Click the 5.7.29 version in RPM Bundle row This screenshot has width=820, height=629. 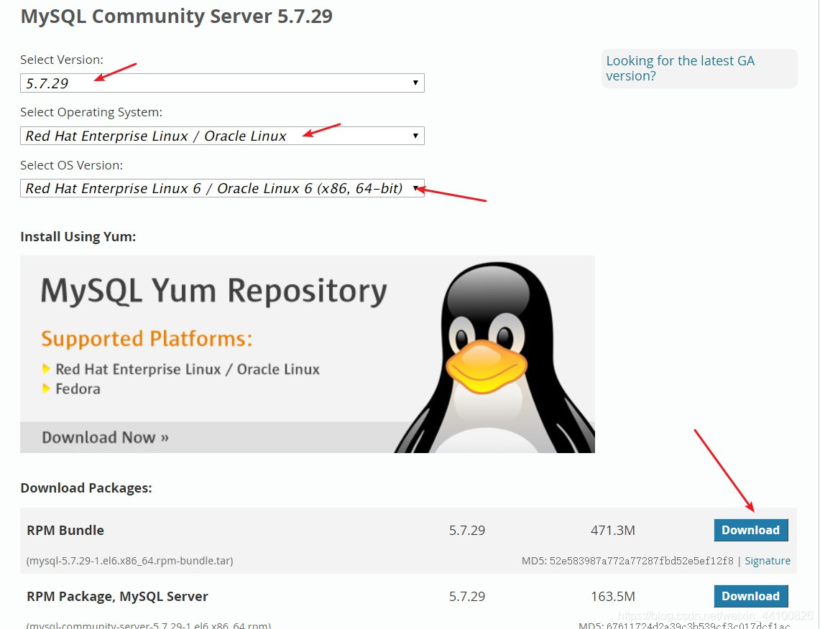467,530
